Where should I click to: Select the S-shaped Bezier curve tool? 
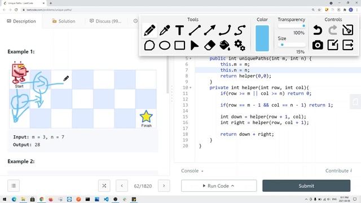point(240,30)
